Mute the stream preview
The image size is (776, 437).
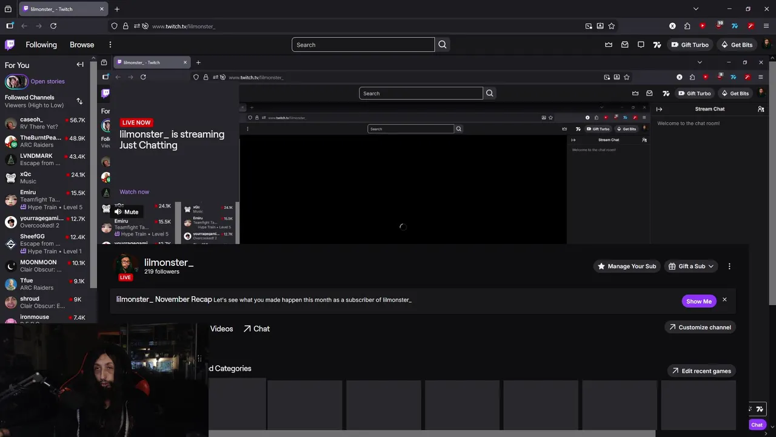pos(126,212)
